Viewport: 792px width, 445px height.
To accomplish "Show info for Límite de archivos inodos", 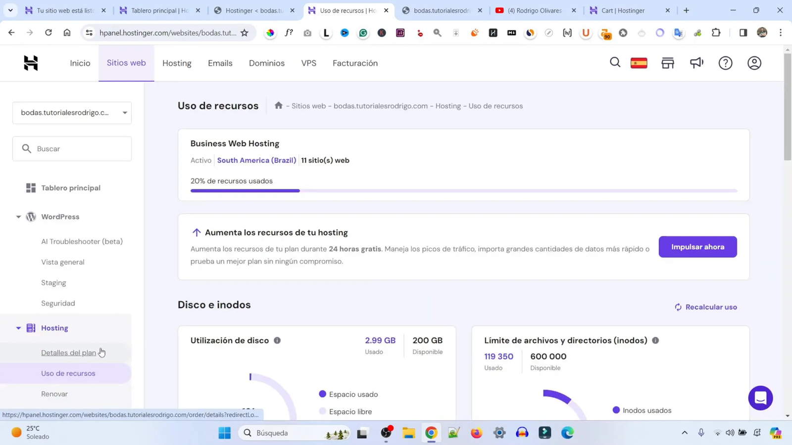I will coord(655,340).
